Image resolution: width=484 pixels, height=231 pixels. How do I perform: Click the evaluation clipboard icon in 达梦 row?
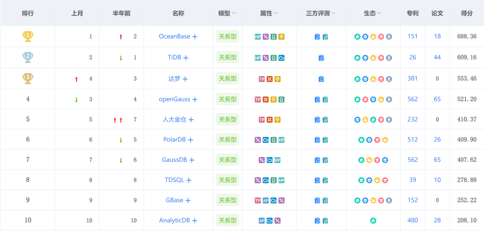pyautogui.click(x=321, y=79)
